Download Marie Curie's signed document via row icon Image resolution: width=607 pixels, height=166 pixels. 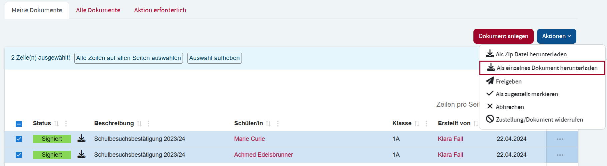tap(81, 138)
